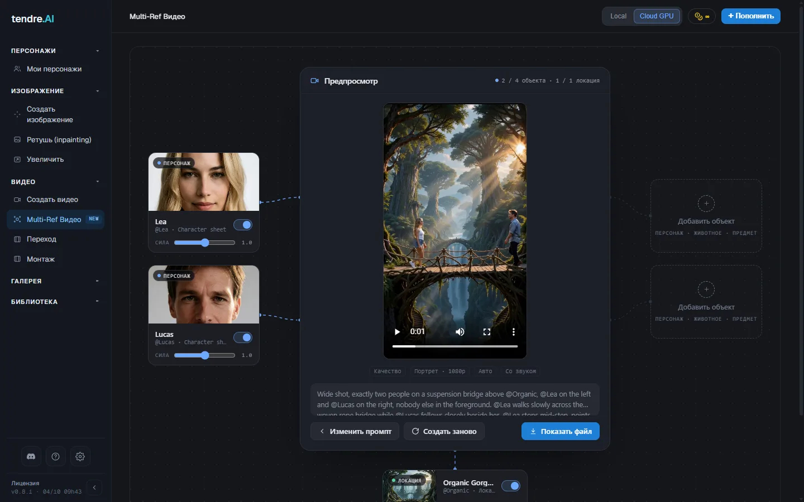Open video player three-dot menu
The image size is (804, 502).
514,332
